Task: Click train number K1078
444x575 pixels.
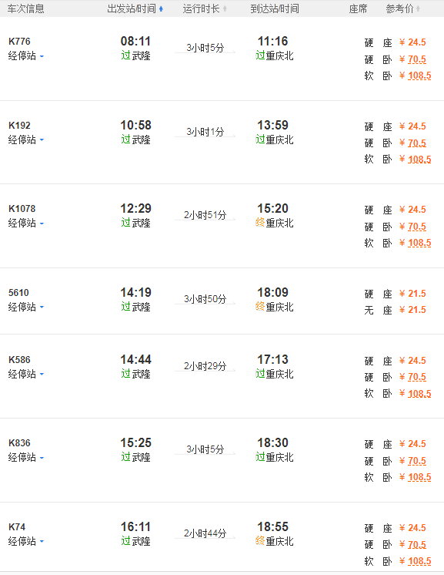Action: [22, 209]
